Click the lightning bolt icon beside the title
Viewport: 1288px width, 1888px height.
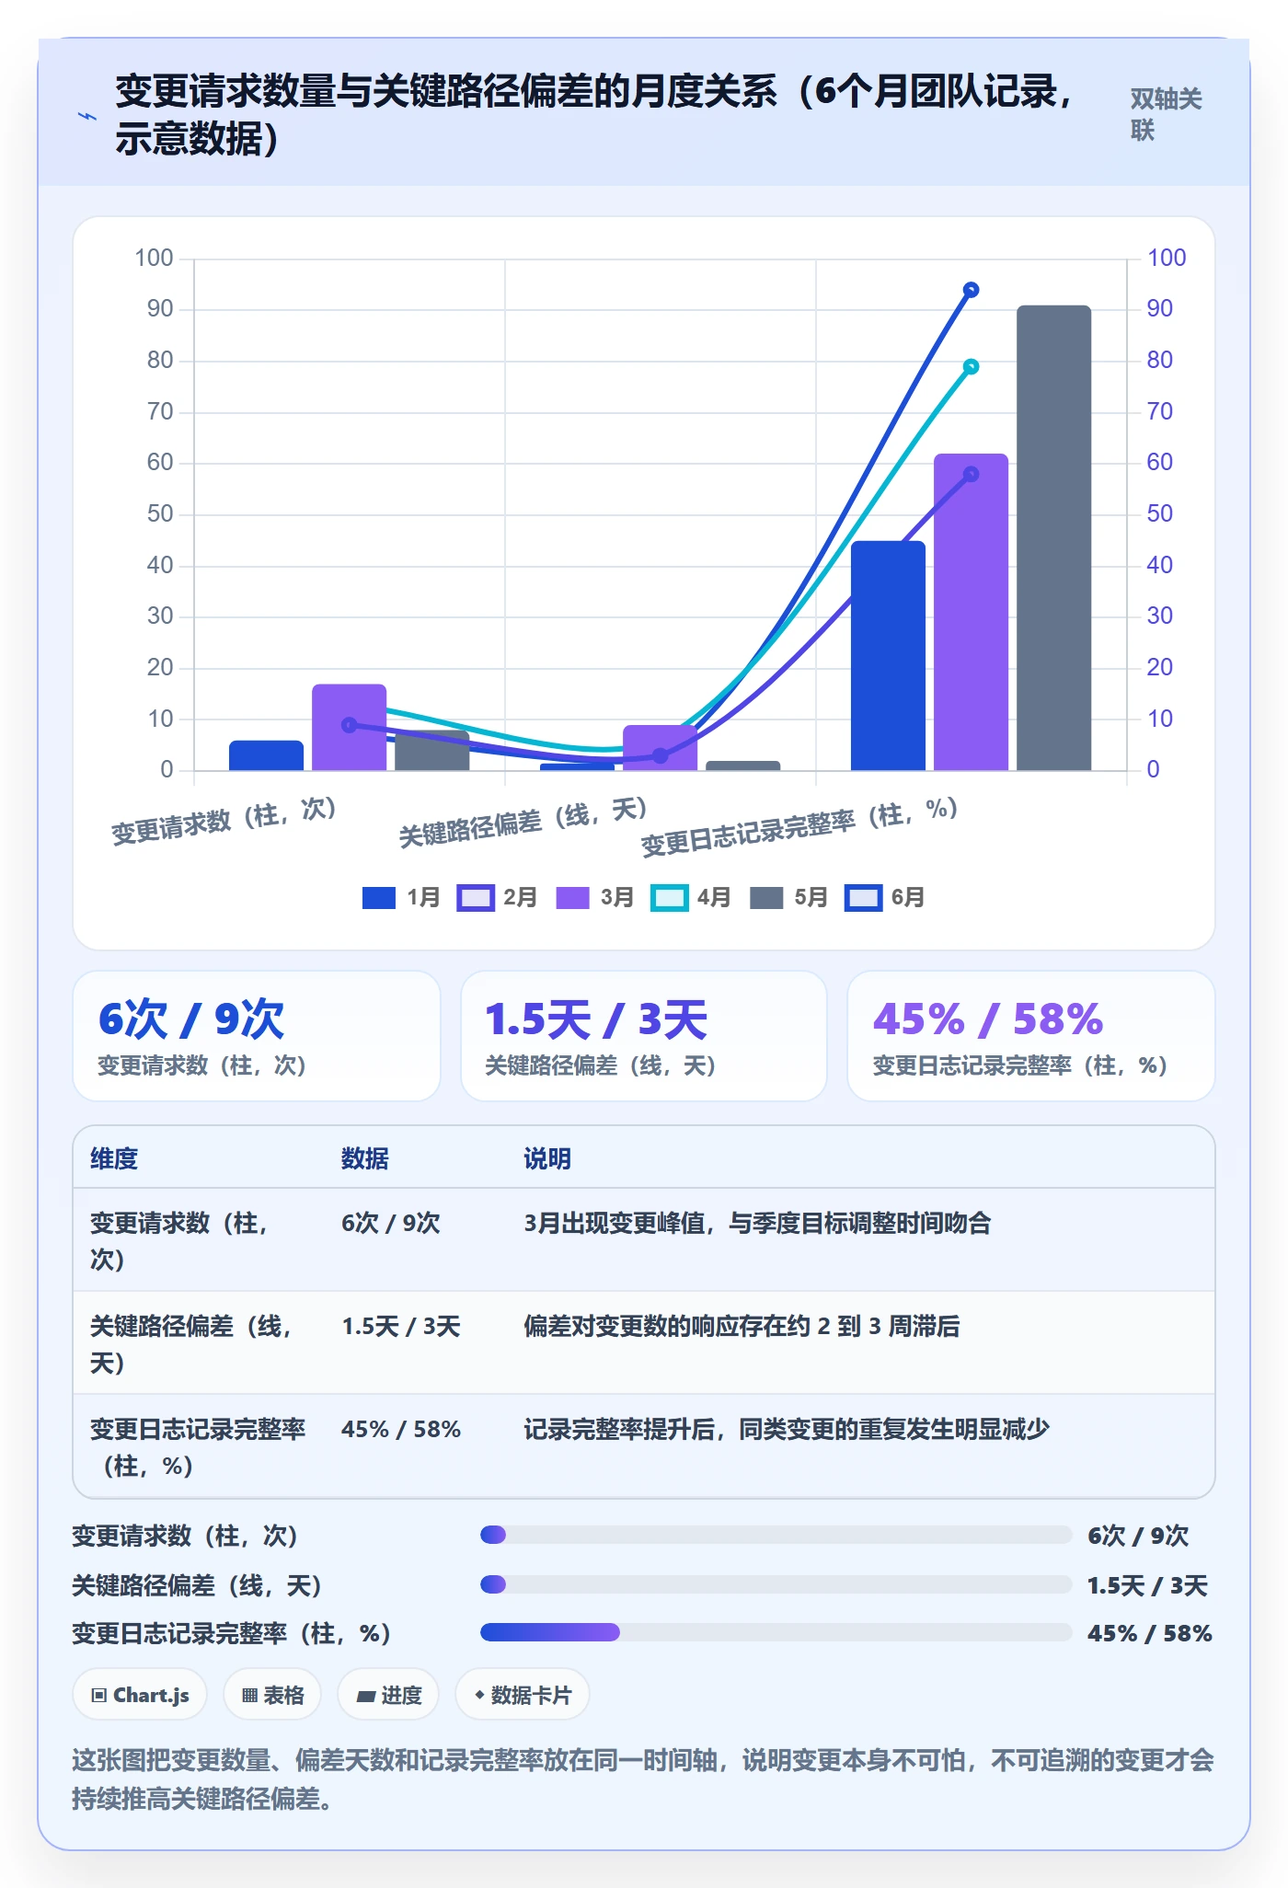pos(87,116)
